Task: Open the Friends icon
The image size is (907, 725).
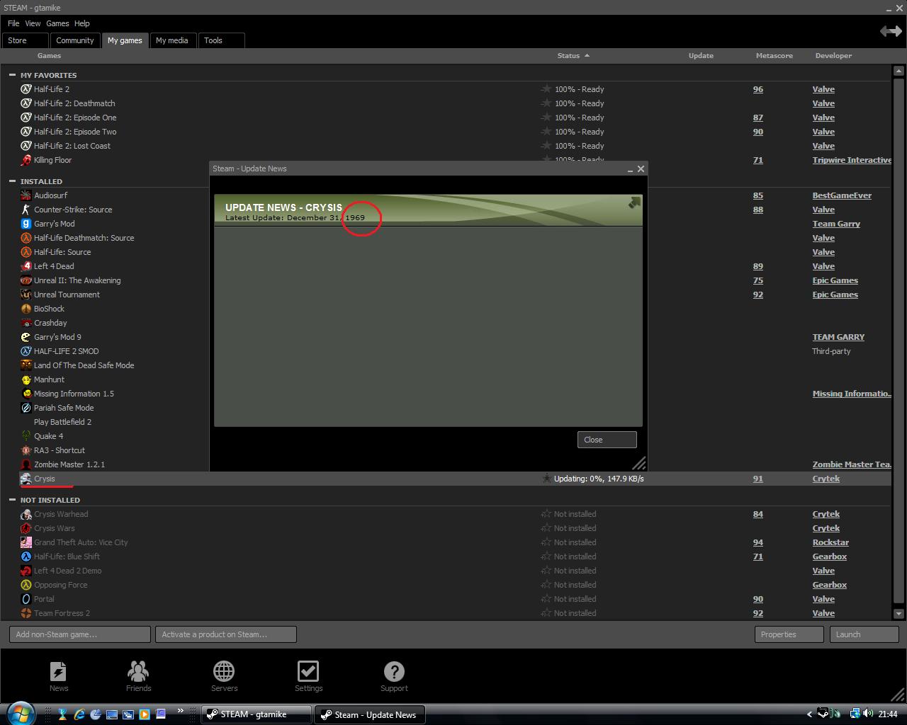Action: 138,672
